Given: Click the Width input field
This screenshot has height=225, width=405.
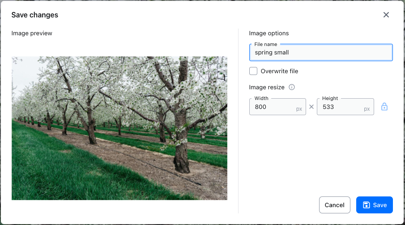Looking at the screenshot, I should pos(277,107).
